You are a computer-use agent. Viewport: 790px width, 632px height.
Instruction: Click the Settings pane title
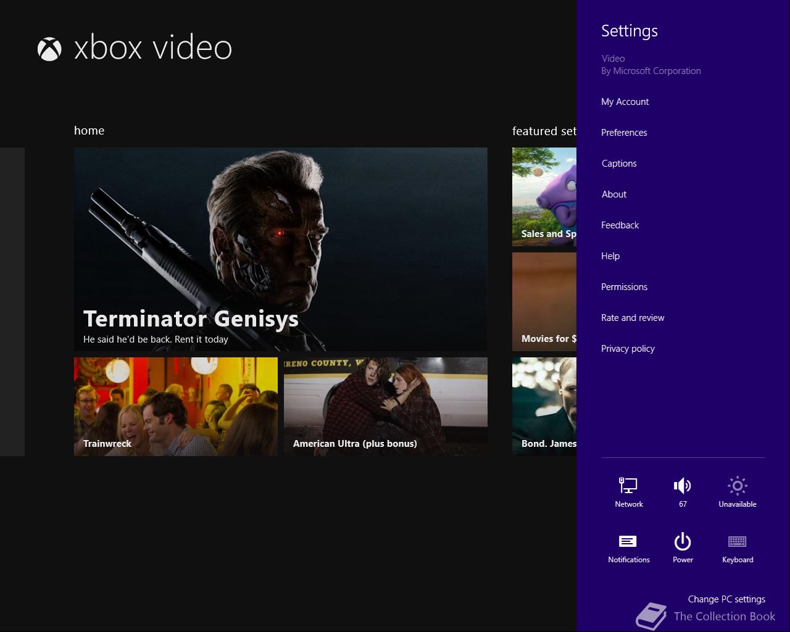pyautogui.click(x=630, y=31)
